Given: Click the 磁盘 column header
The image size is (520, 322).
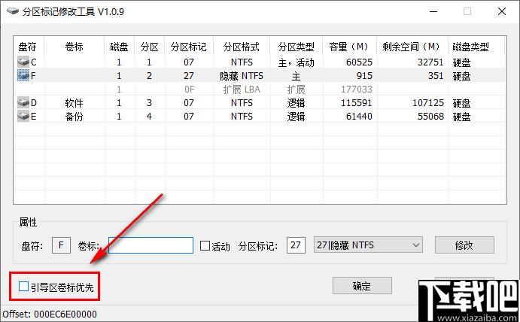Looking at the screenshot, I should click(x=120, y=47).
